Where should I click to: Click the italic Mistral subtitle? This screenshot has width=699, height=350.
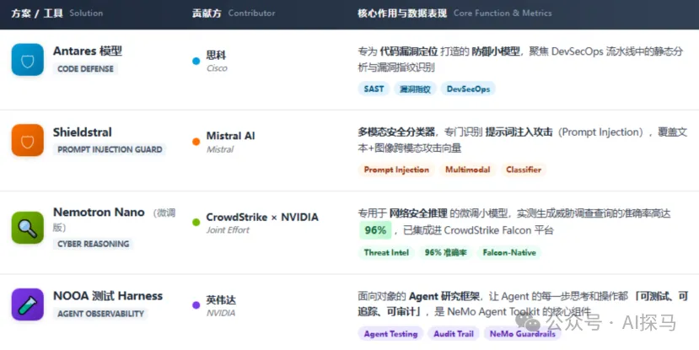click(220, 149)
